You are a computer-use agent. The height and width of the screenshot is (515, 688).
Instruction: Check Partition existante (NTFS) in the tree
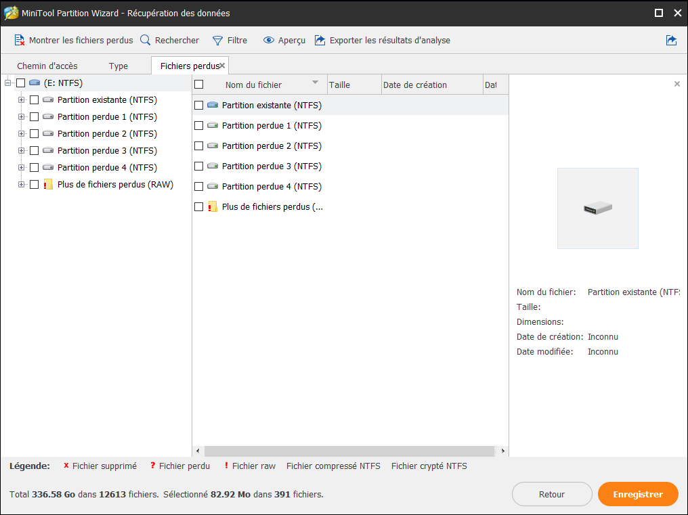pyautogui.click(x=35, y=100)
